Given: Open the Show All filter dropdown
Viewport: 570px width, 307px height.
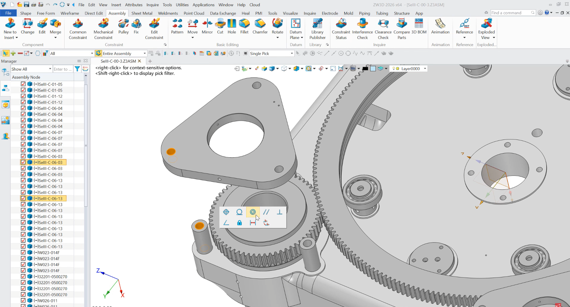Looking at the screenshot, I should tap(50, 69).
